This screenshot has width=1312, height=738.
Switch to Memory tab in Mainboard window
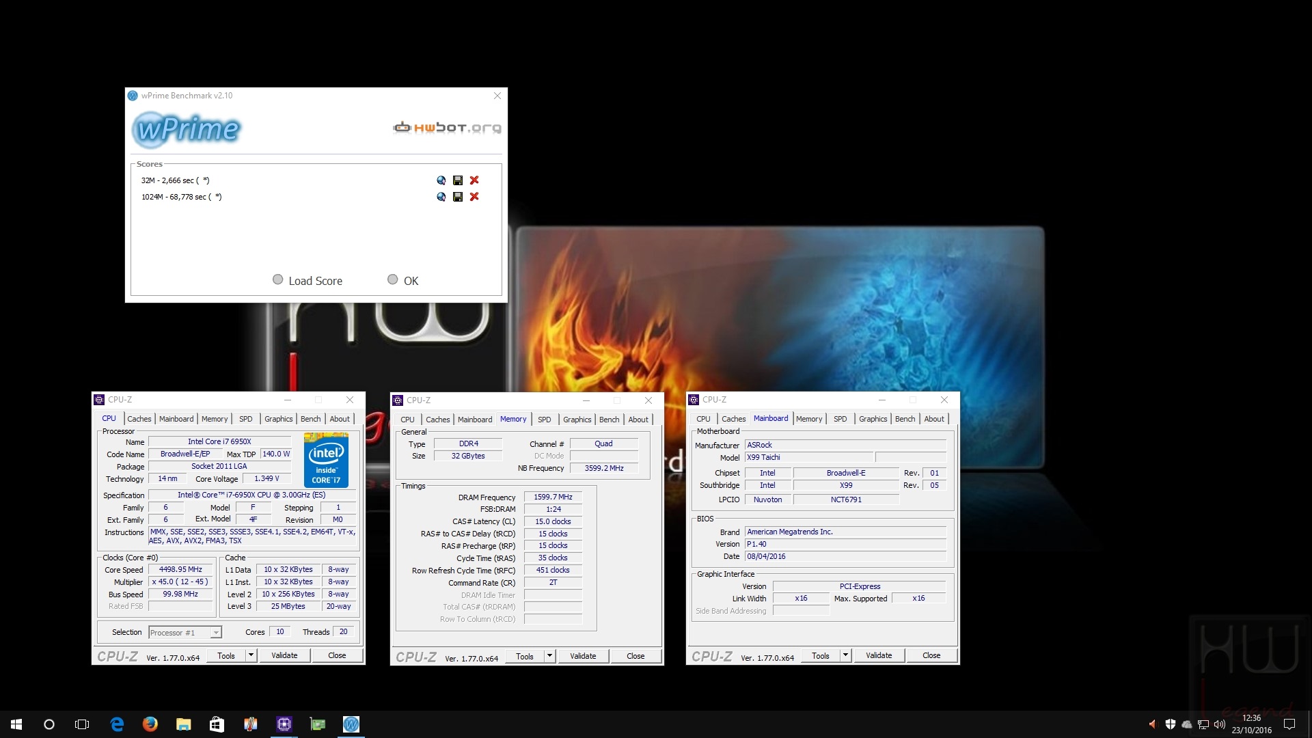pos(809,419)
